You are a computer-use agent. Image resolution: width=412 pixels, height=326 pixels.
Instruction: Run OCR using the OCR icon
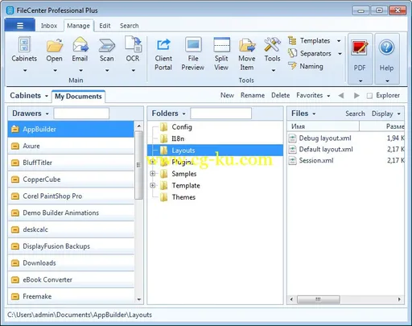[x=133, y=44]
